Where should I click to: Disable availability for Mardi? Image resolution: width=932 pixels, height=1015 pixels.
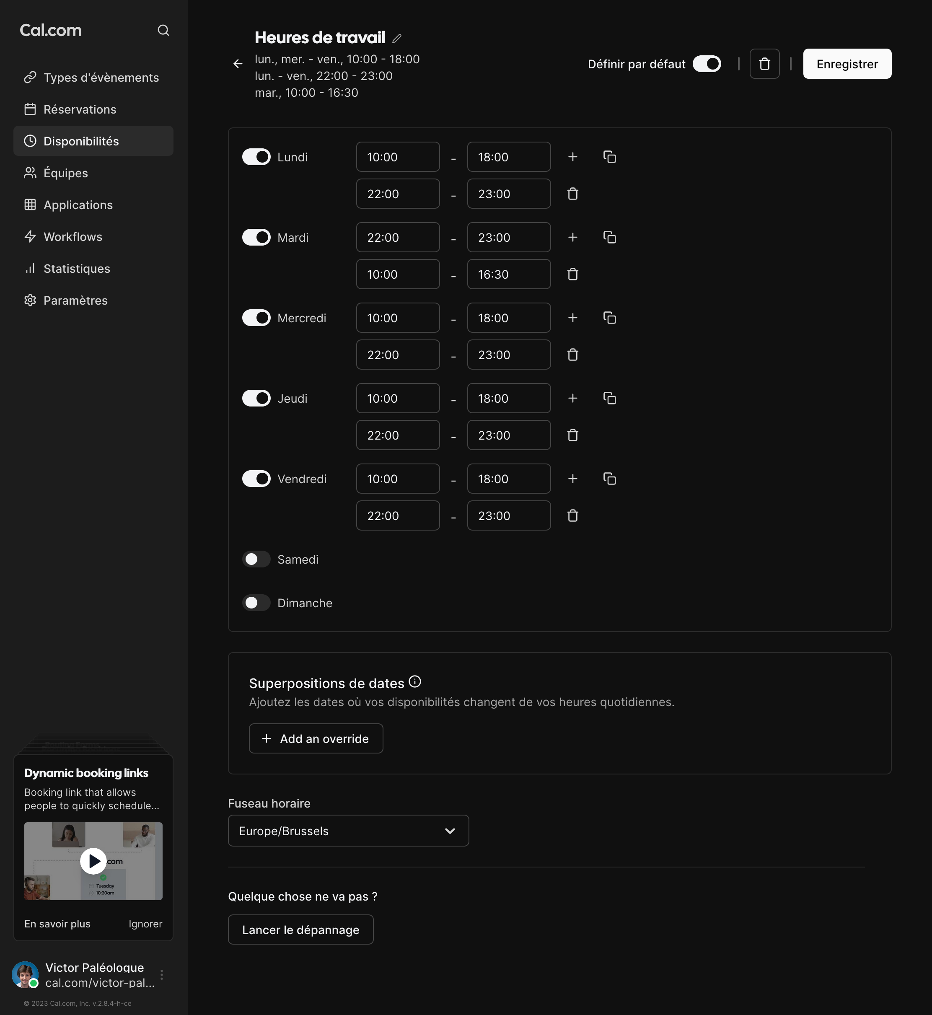pos(256,237)
